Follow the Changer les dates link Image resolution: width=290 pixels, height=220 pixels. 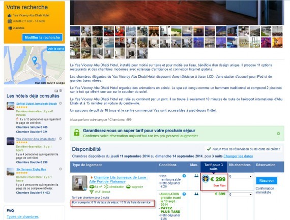click(x=238, y=156)
